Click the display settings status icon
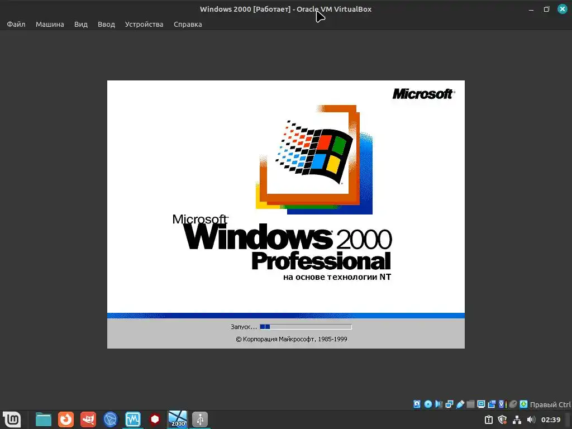 click(x=481, y=404)
